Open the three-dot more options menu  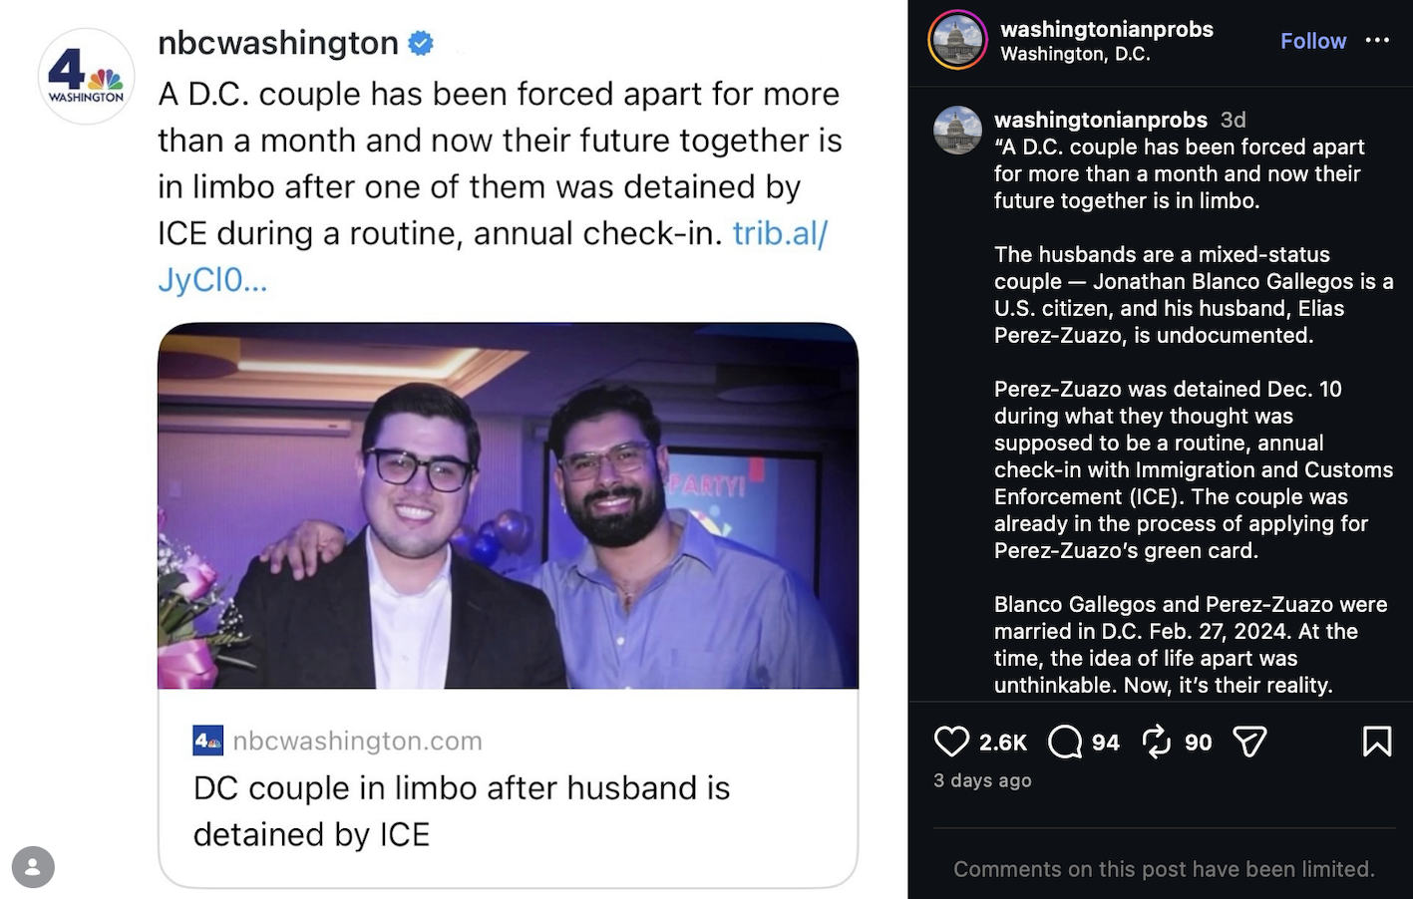1377,41
